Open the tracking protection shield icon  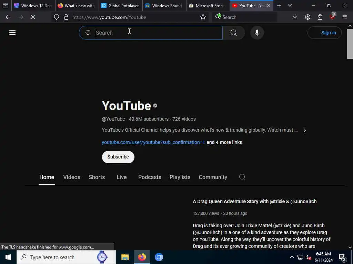coord(57,17)
